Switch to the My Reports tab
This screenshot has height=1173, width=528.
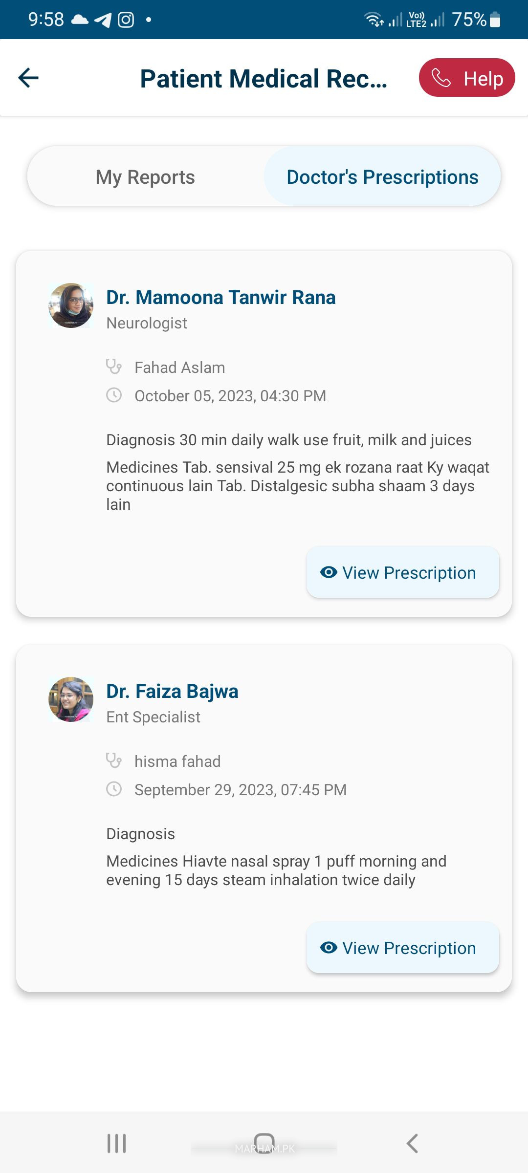click(146, 176)
